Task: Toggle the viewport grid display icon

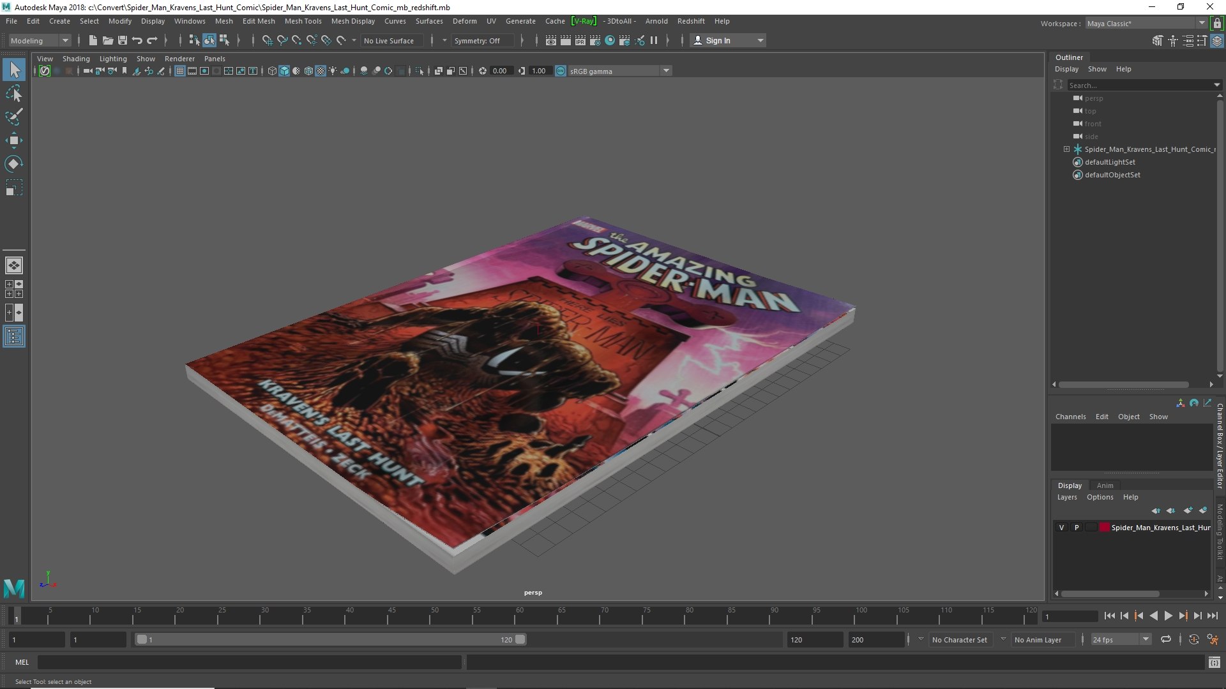Action: [x=180, y=71]
